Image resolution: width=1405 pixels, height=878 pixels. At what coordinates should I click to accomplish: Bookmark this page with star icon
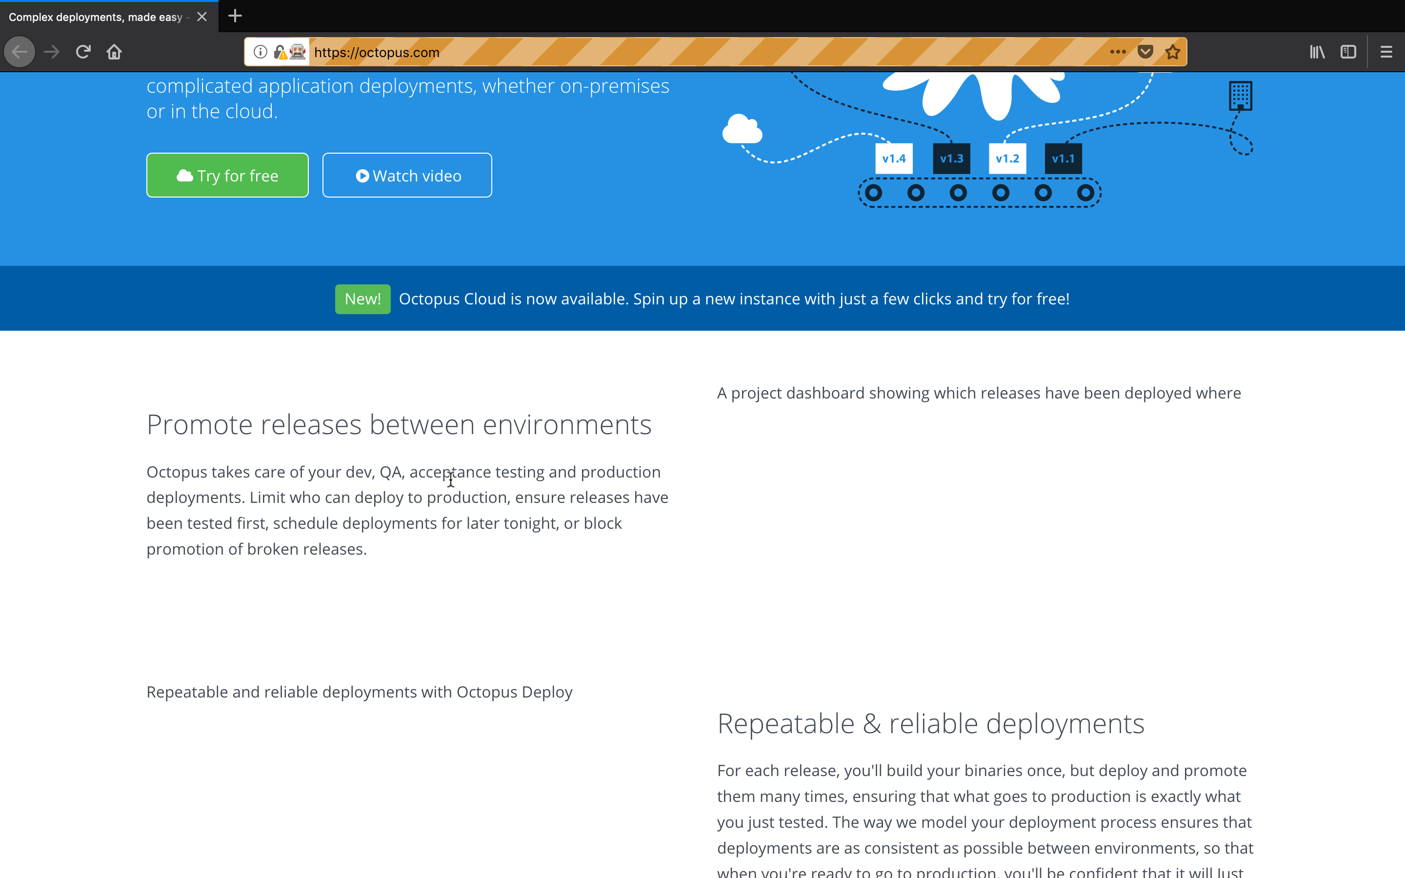[1173, 52]
